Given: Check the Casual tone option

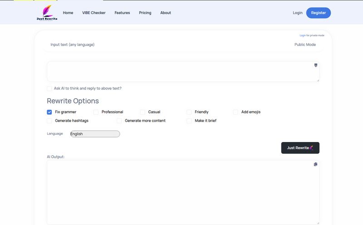Looking at the screenshot, I should click(x=142, y=112).
